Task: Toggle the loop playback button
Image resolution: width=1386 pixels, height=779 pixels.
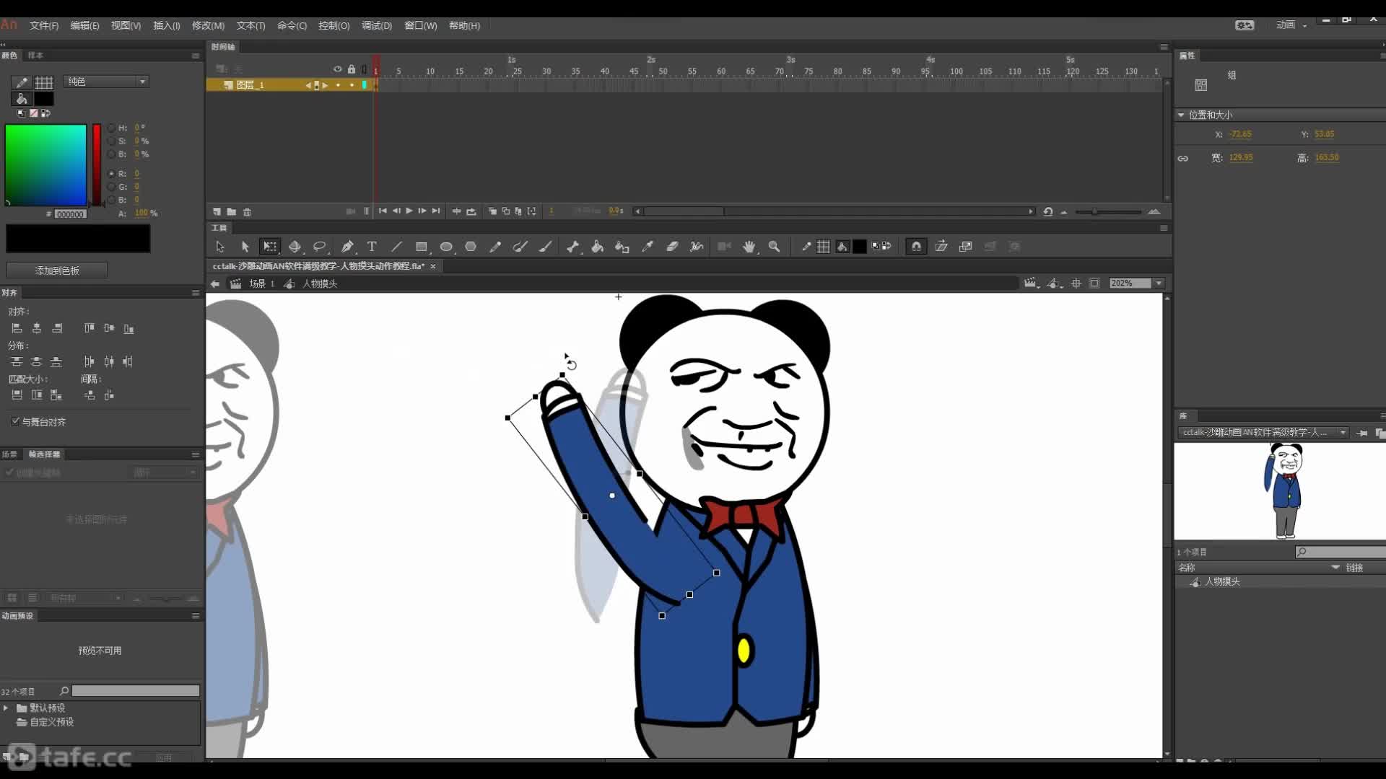Action: point(471,211)
